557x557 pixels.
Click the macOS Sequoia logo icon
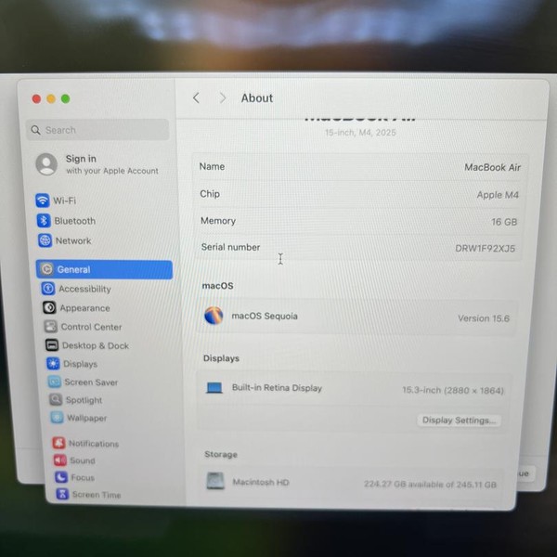tap(214, 316)
